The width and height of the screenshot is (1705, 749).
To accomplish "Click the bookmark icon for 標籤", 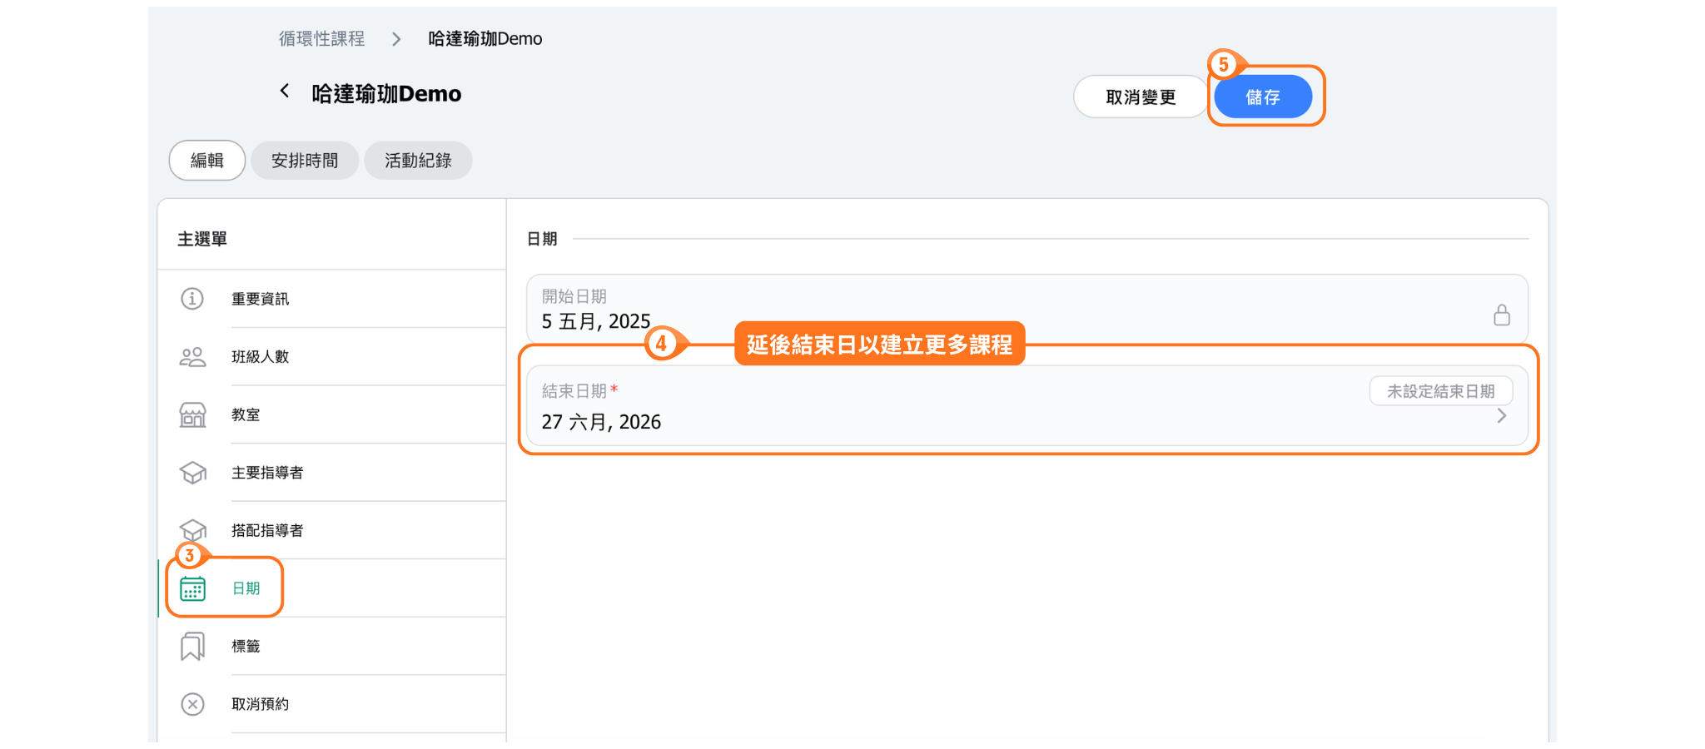I will [x=192, y=647].
